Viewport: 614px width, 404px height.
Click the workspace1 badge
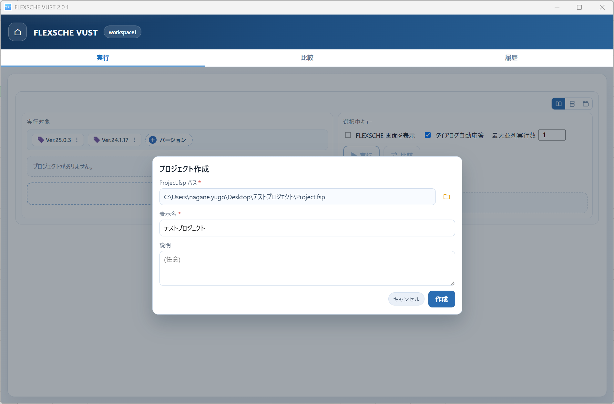(122, 32)
